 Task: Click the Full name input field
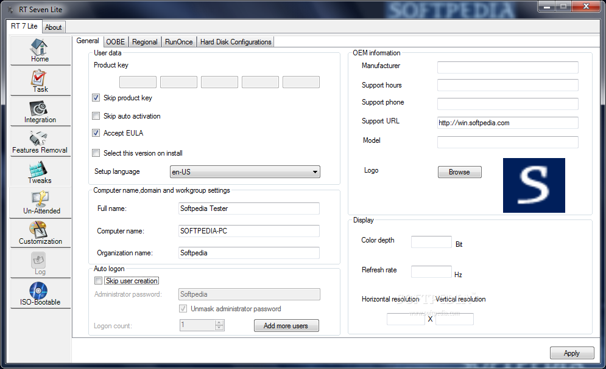(249, 209)
